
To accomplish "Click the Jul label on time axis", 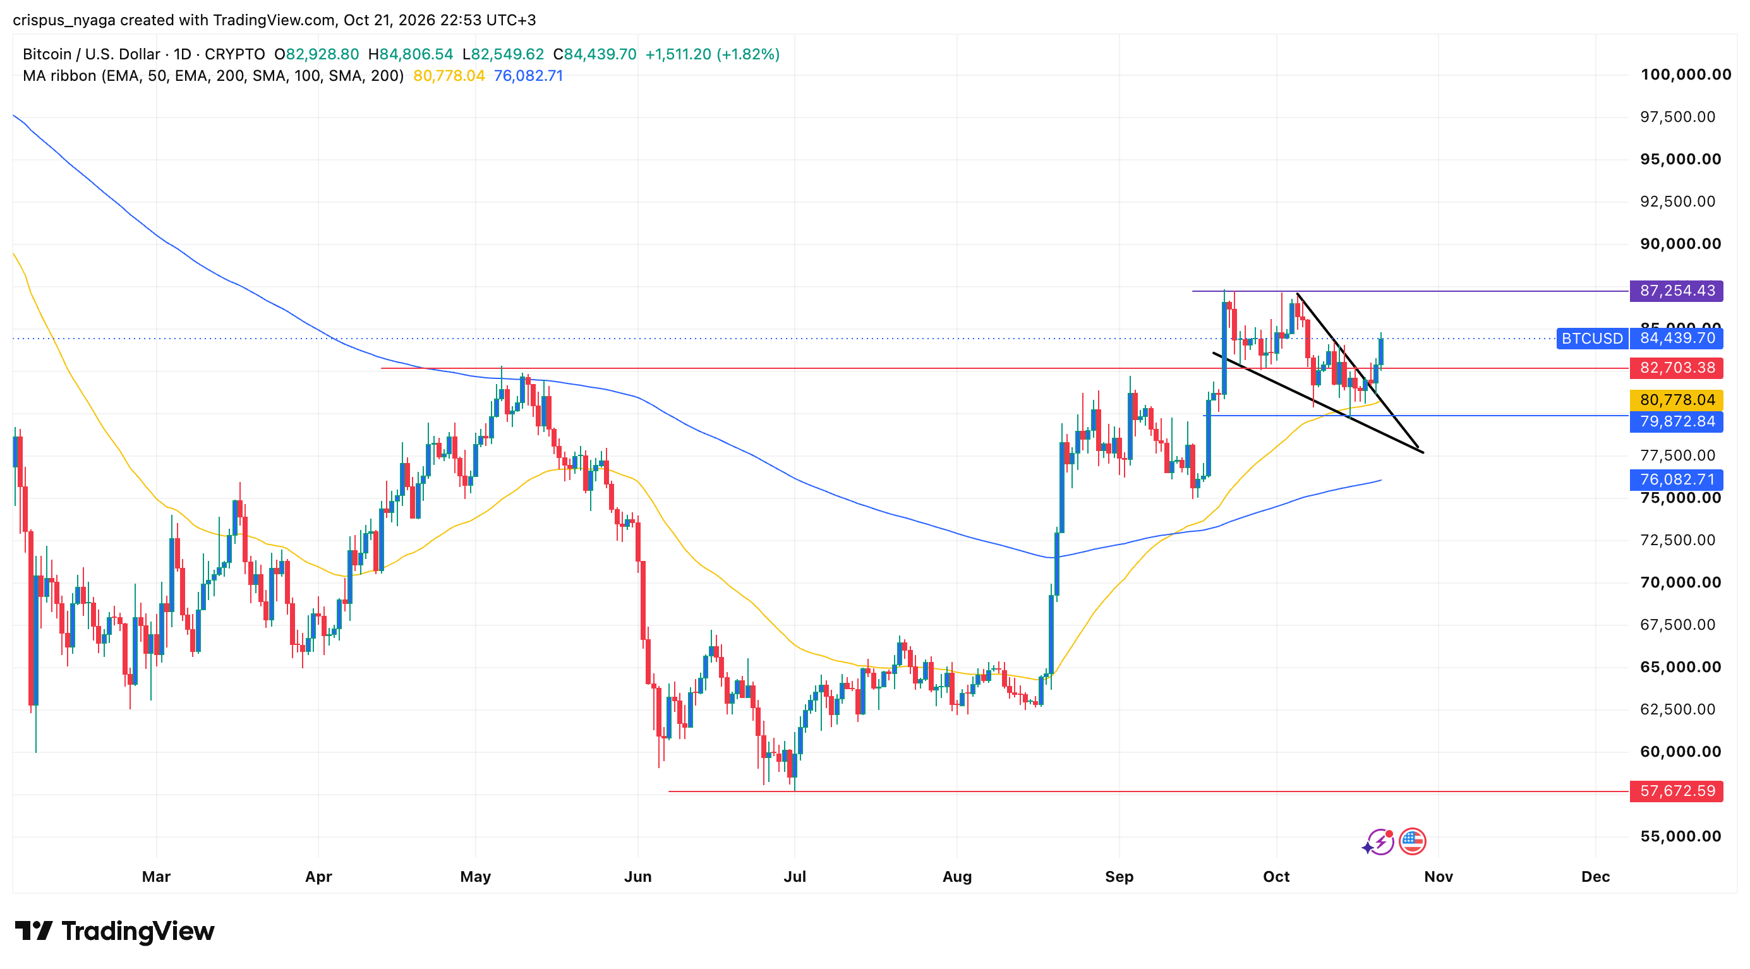I will point(795,877).
